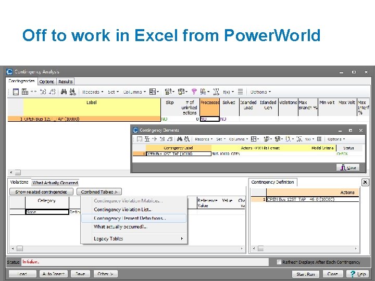Switch to What Actually Occurred tab
The width and height of the screenshot is (375, 281).
(55, 183)
